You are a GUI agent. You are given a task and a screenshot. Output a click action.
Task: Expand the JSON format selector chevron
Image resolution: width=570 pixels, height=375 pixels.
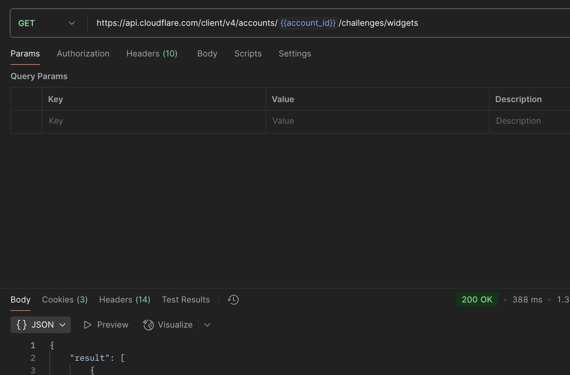[63, 325]
